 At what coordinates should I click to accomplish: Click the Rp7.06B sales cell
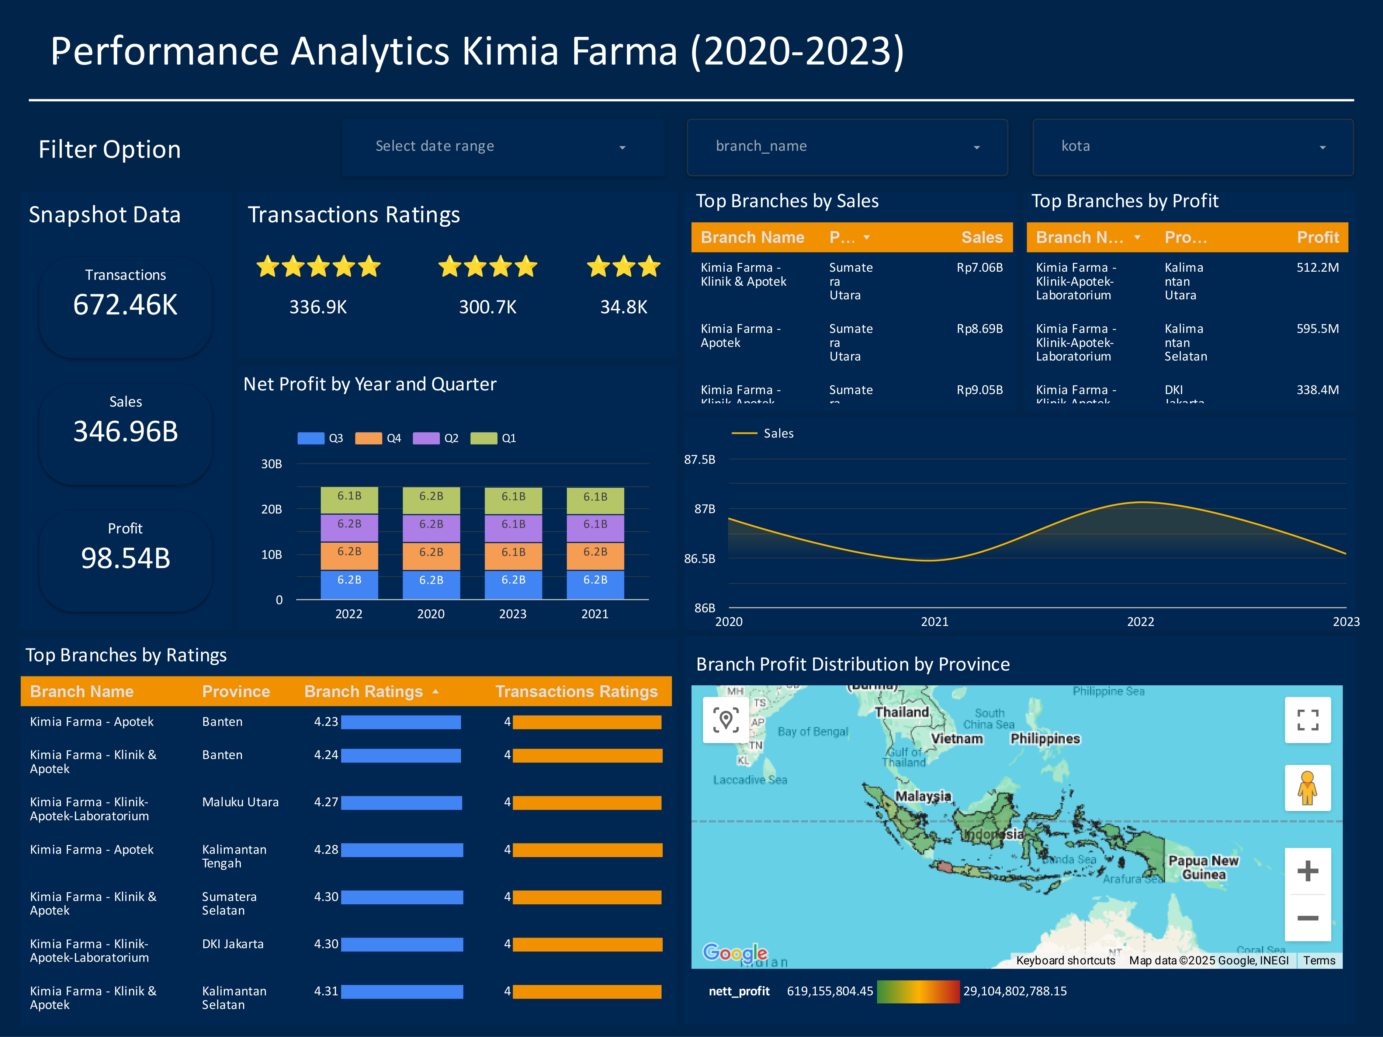coord(979,268)
